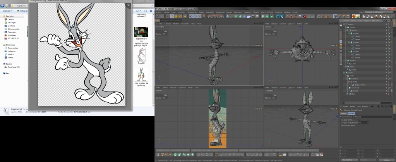This screenshot has width=396, height=162.
Task: Open the Bugs004 thumbnail in Explorer
Action: tap(141, 56)
